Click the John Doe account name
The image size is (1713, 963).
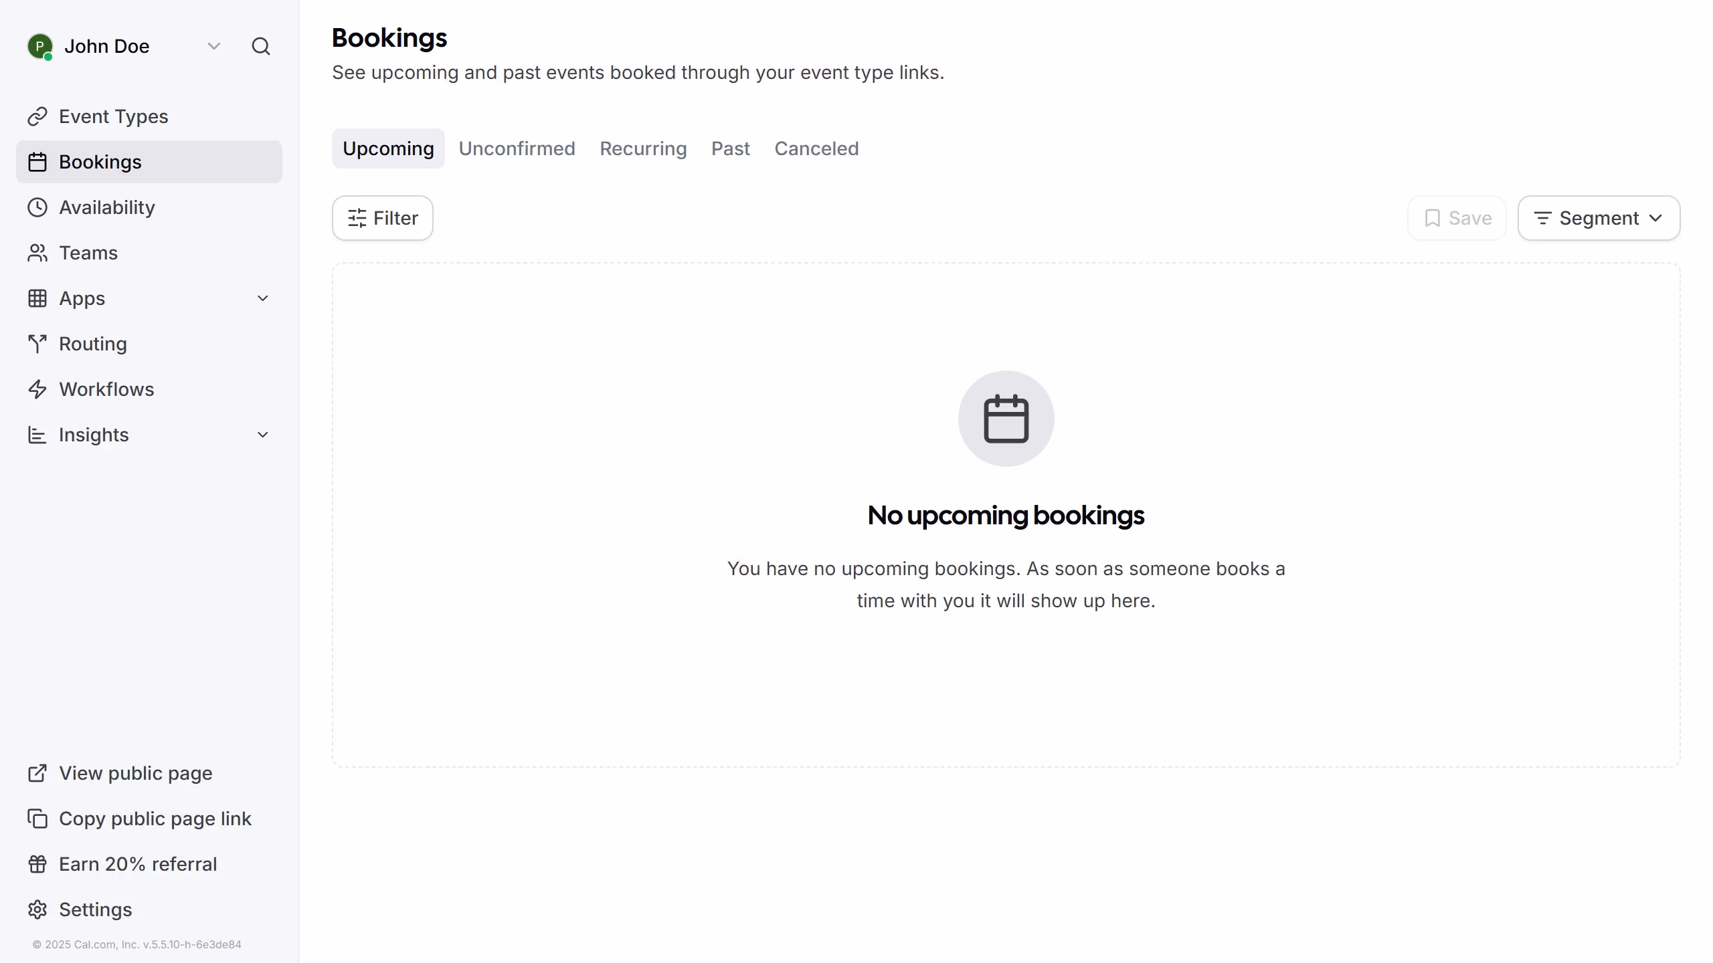(x=107, y=46)
